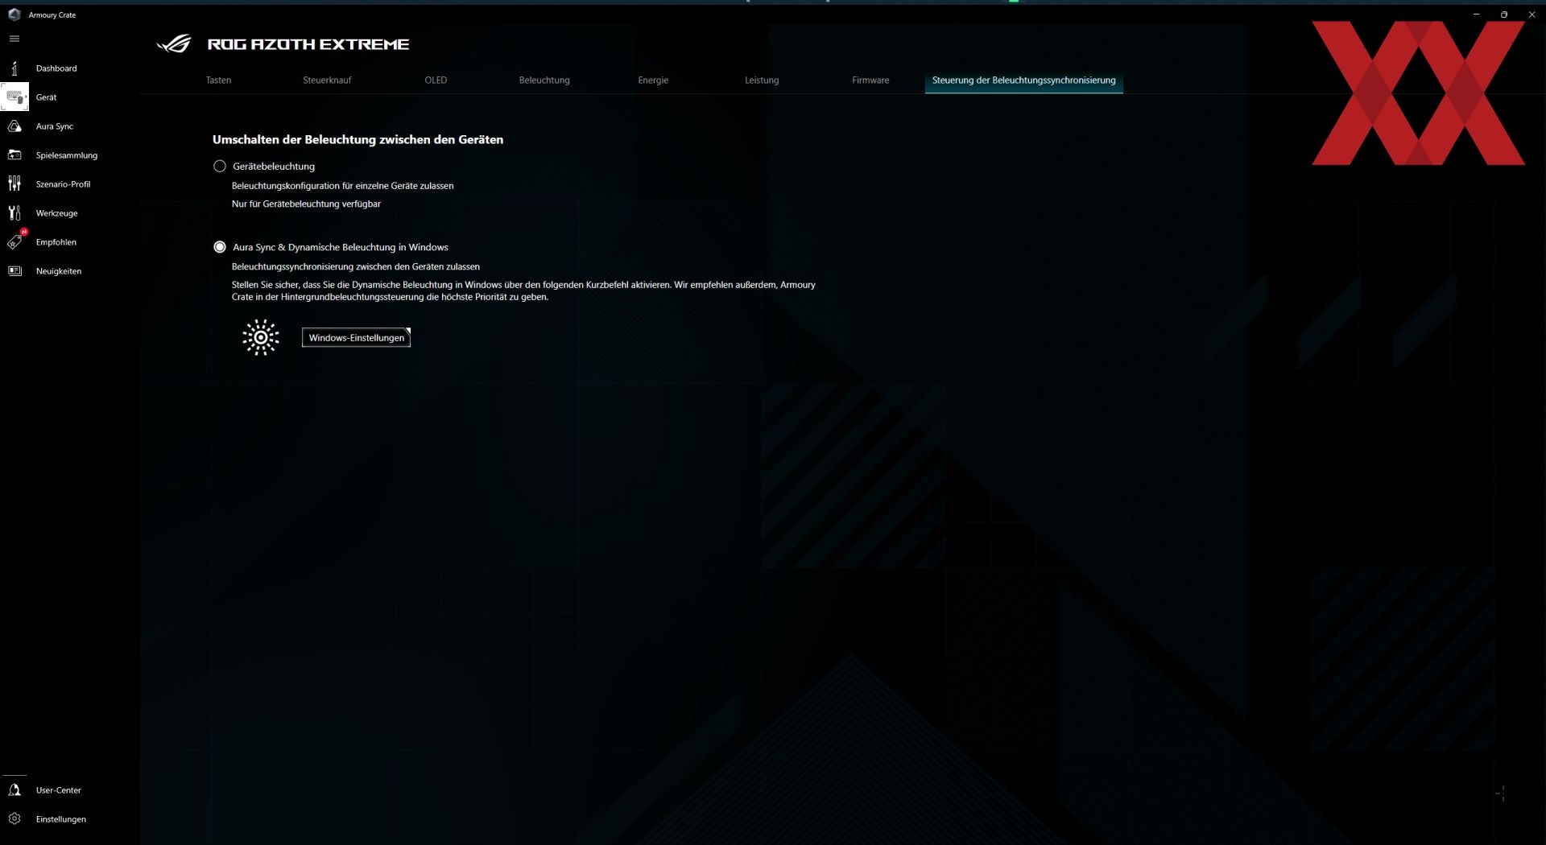Screen dimensions: 1546x845
Task: Open the User-Center bell icon
Action: tap(14, 790)
